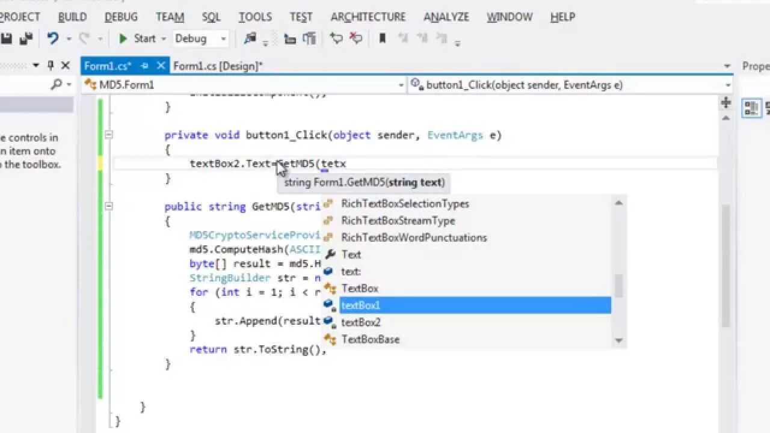
Task: Click the Uncomment selected lines icon
Action: [309, 38]
